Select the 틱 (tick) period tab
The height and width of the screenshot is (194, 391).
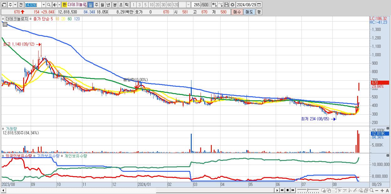pos(127,5)
